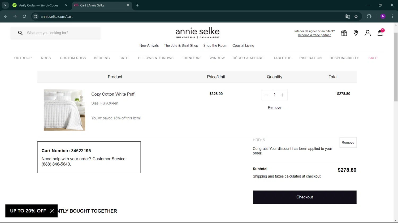This screenshot has width=398, height=223.
Task: Increase quantity with the plus button
Action: click(283, 95)
